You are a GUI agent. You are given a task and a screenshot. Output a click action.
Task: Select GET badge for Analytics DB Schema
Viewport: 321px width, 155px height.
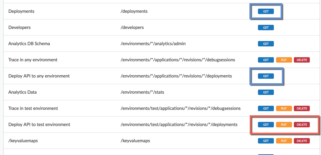266,44
